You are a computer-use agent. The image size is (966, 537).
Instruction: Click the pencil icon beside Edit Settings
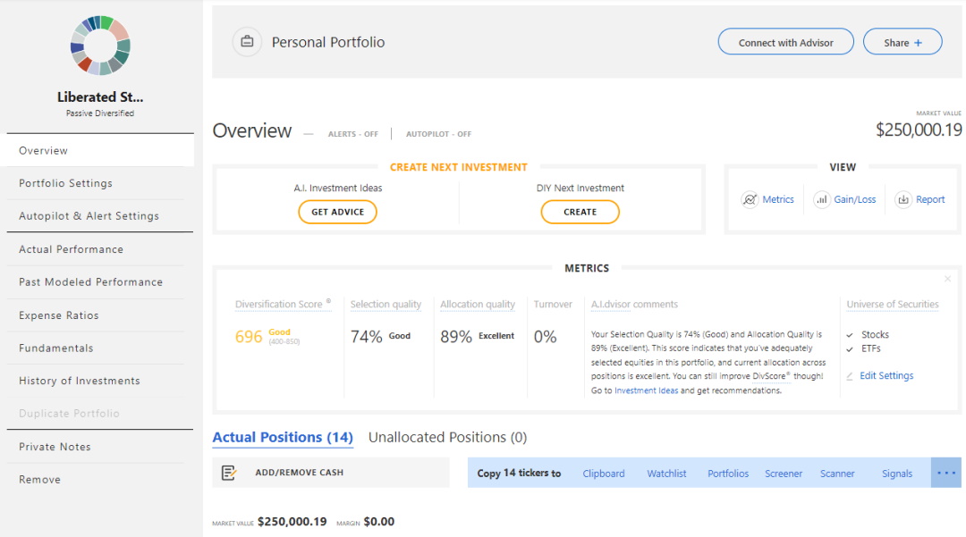pos(849,375)
